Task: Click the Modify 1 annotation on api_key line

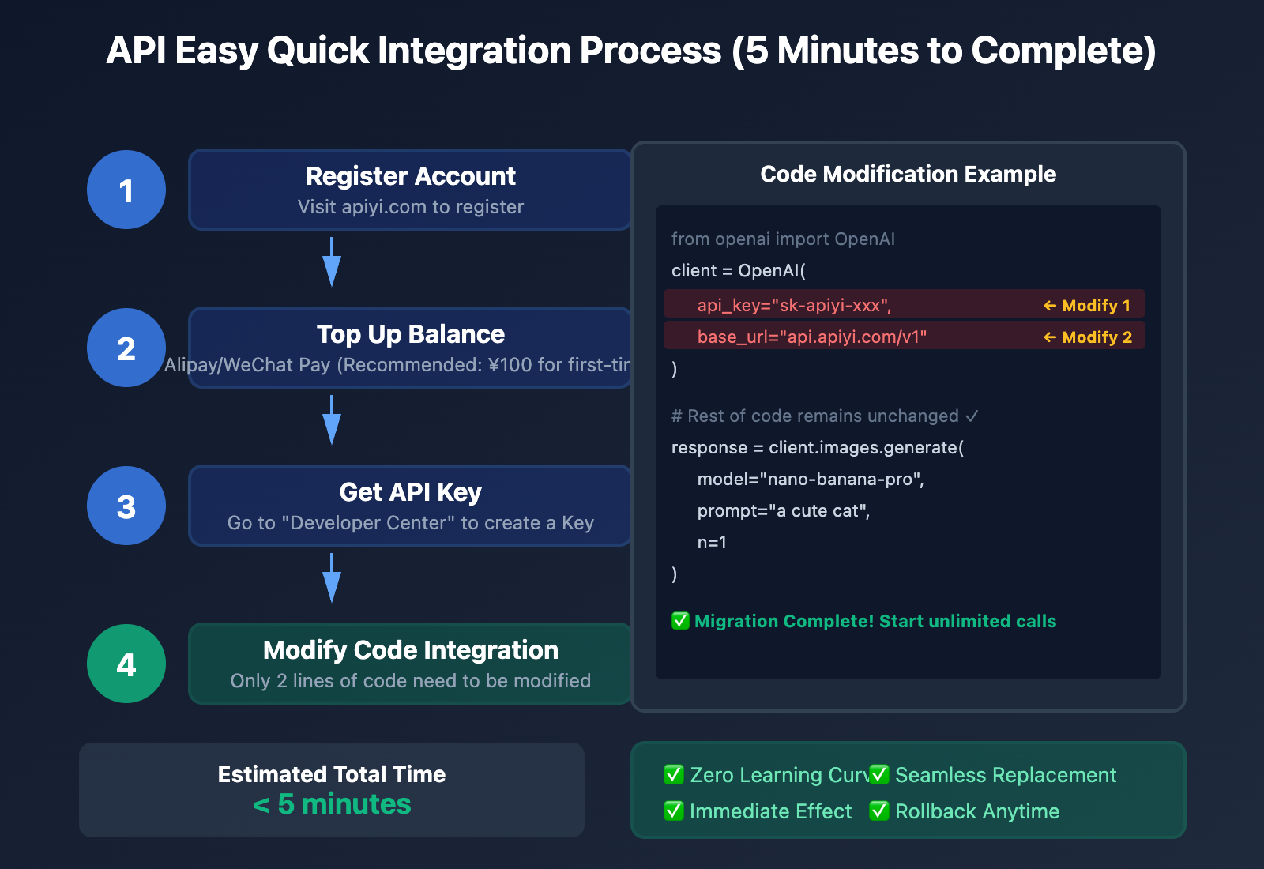Action: coord(1088,305)
